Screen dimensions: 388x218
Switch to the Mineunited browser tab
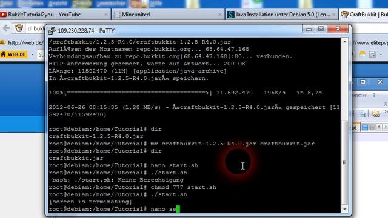pyautogui.click(x=168, y=15)
